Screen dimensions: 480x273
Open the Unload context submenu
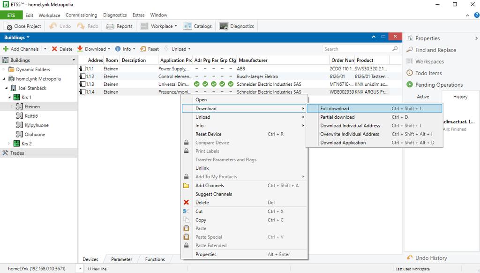[244, 117]
